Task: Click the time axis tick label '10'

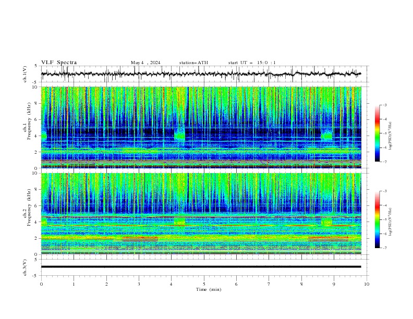Action: [367, 284]
